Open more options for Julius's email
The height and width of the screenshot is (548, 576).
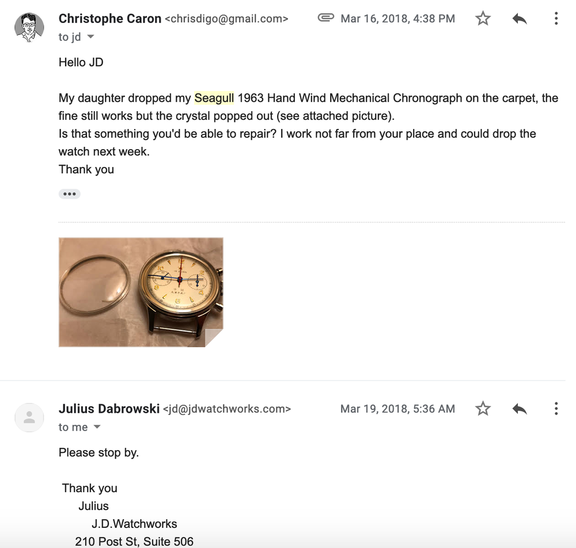coord(556,409)
